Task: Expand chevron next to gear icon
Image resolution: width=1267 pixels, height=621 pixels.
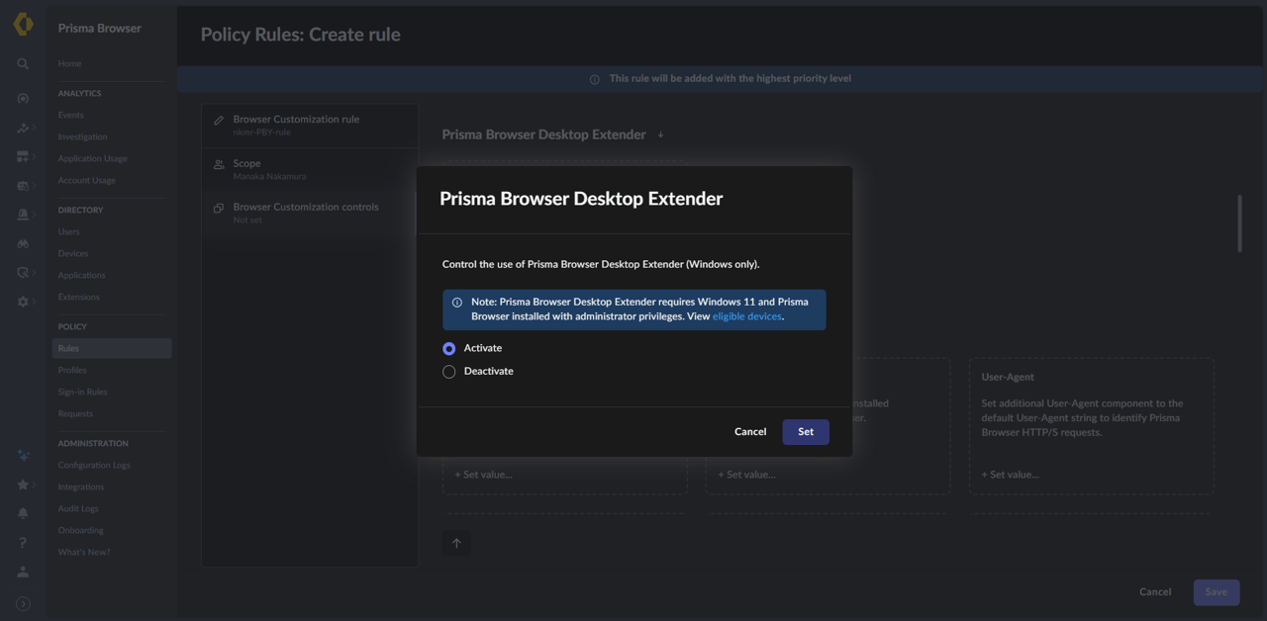Action: click(x=34, y=302)
